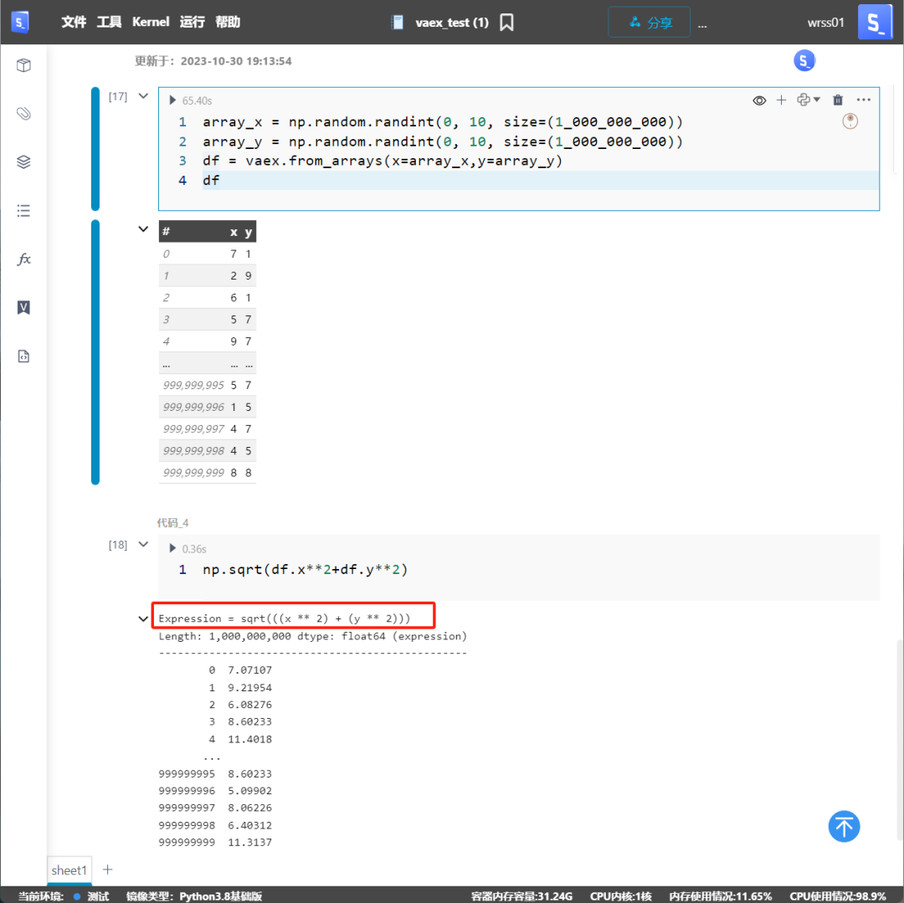Add a cell with the plus icon
Screen dimensions: 904x903
tap(781, 100)
